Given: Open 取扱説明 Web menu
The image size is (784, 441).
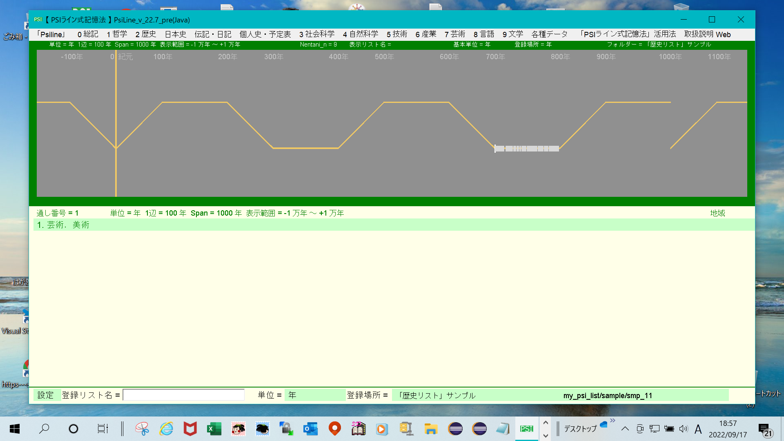Looking at the screenshot, I should point(707,34).
